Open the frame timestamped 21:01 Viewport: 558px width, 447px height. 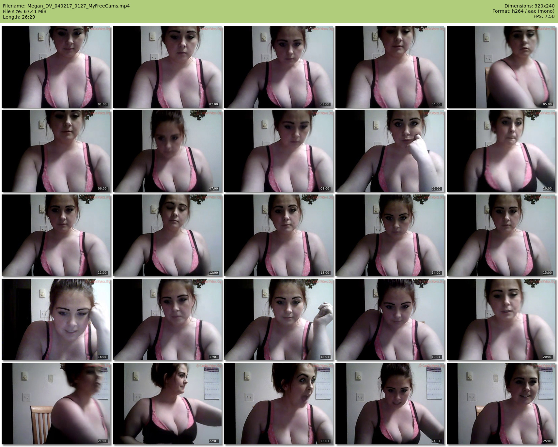[56, 404]
